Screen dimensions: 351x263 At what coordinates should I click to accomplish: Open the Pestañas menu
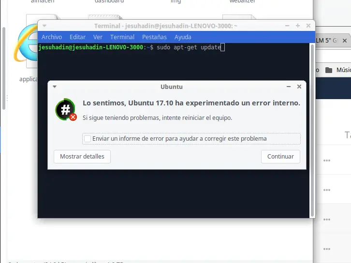pos(154,37)
